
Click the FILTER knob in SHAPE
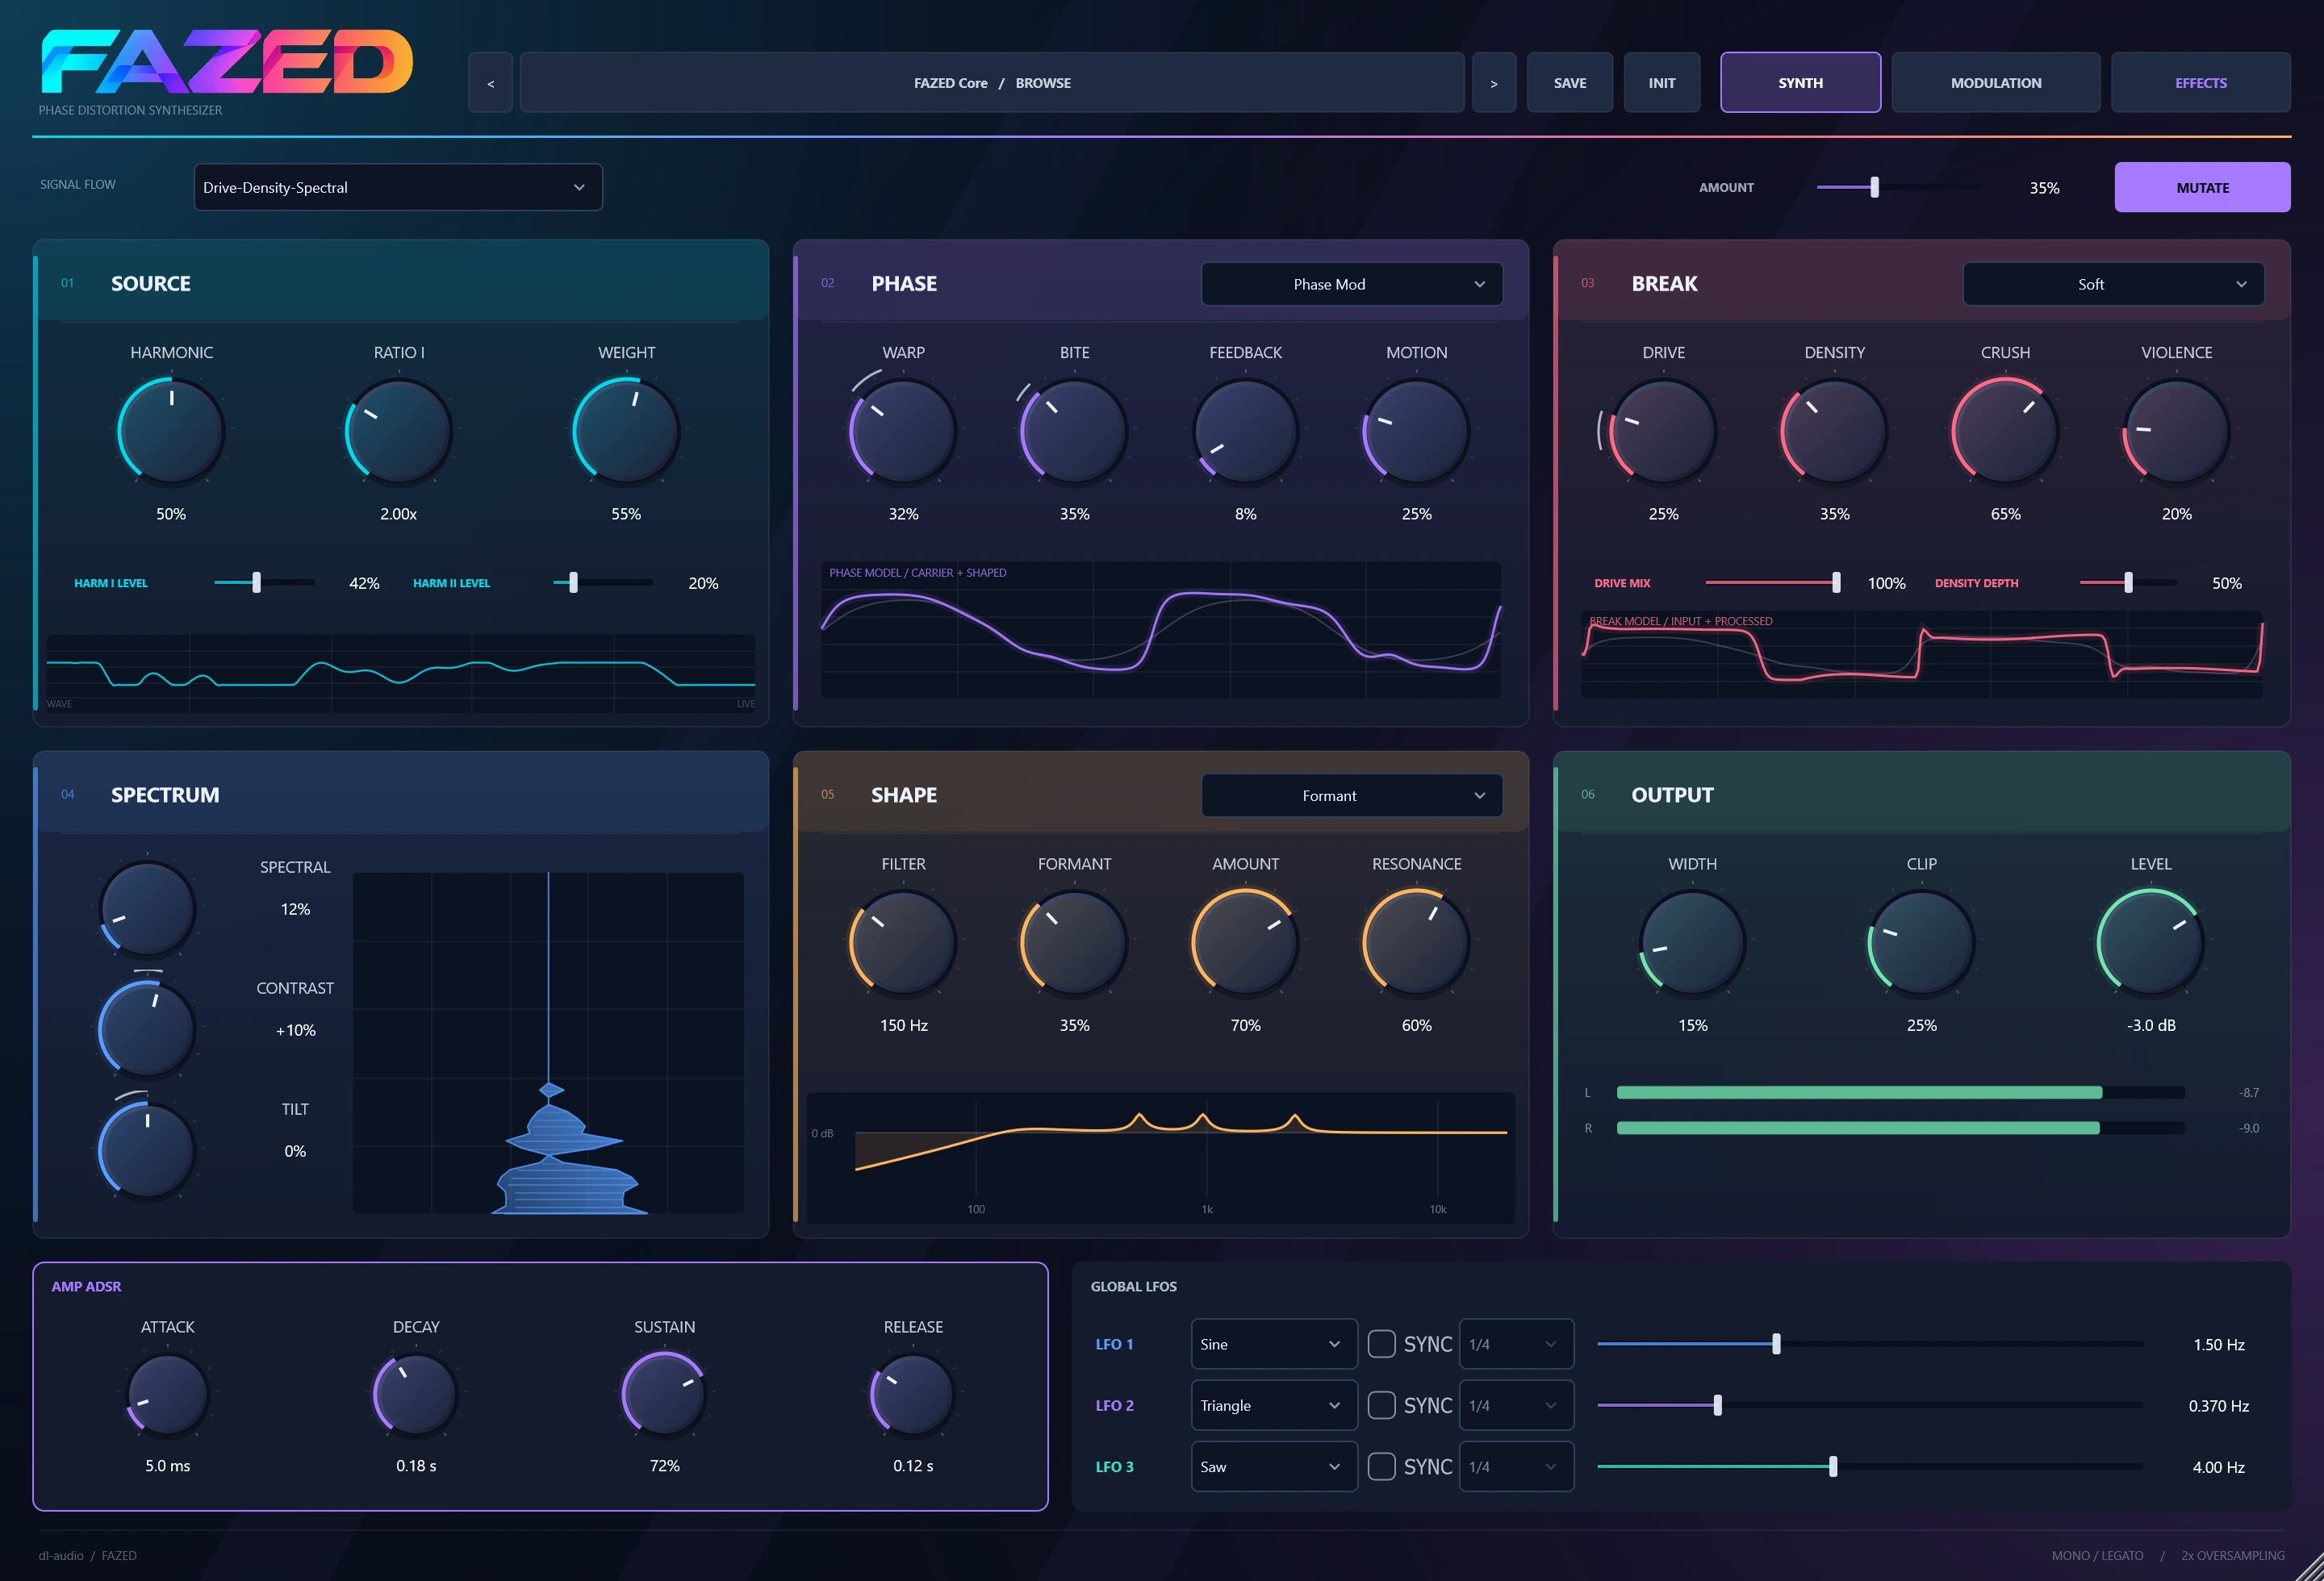903,942
